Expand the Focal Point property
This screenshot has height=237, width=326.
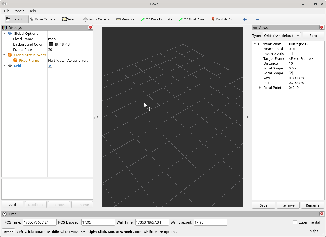[260, 88]
